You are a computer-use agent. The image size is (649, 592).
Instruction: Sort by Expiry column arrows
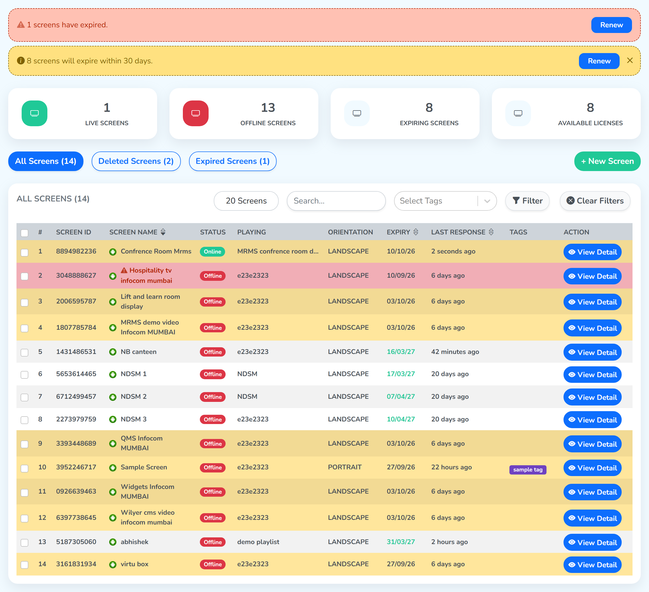tap(416, 232)
